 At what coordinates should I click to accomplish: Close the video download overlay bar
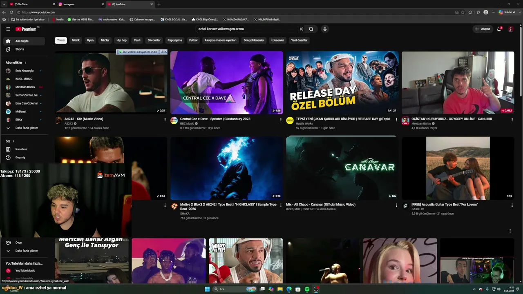click(165, 52)
